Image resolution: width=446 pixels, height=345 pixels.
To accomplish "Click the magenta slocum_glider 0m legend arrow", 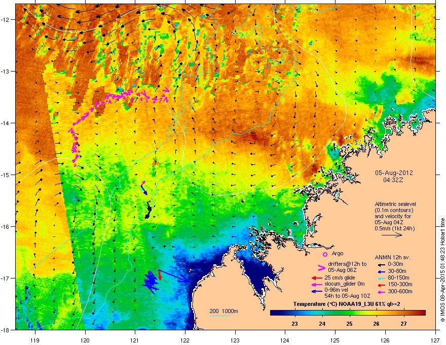I will 317,285.
